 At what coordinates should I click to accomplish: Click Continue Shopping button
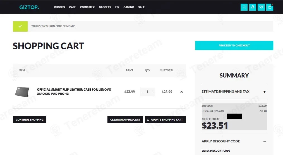coord(30,119)
